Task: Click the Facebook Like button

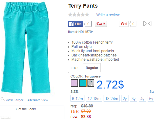Action: 75,24
